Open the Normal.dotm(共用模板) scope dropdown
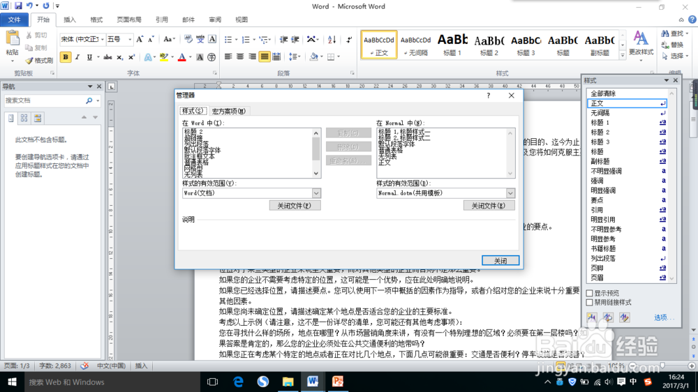 [x=510, y=193]
